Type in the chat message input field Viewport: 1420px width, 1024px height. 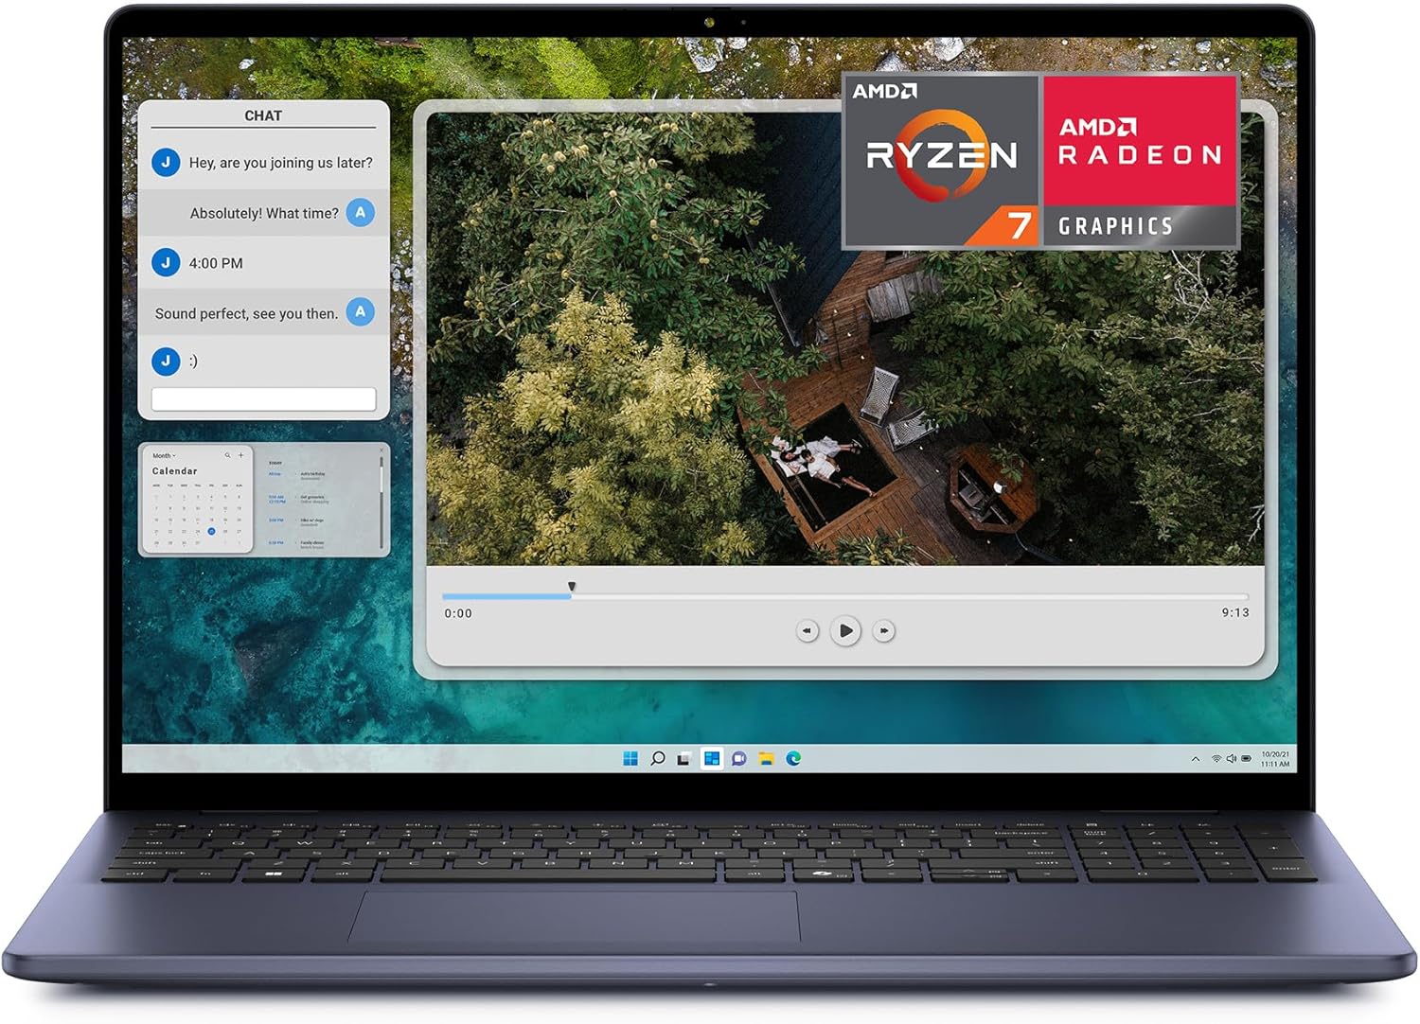[263, 399]
